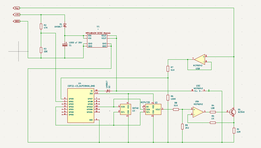
Task: Click the 'MCP4725' value label
Action: click(x=145, y=102)
